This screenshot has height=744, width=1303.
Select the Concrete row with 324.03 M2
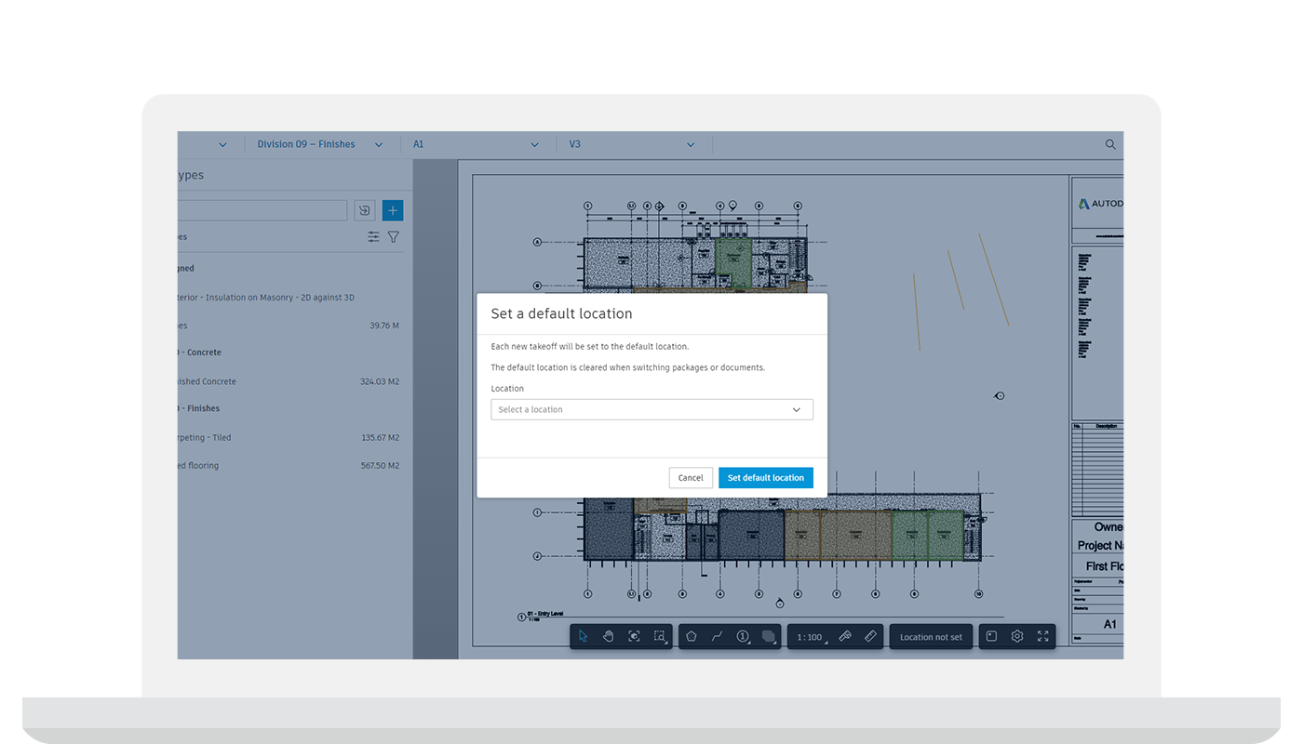290,381
